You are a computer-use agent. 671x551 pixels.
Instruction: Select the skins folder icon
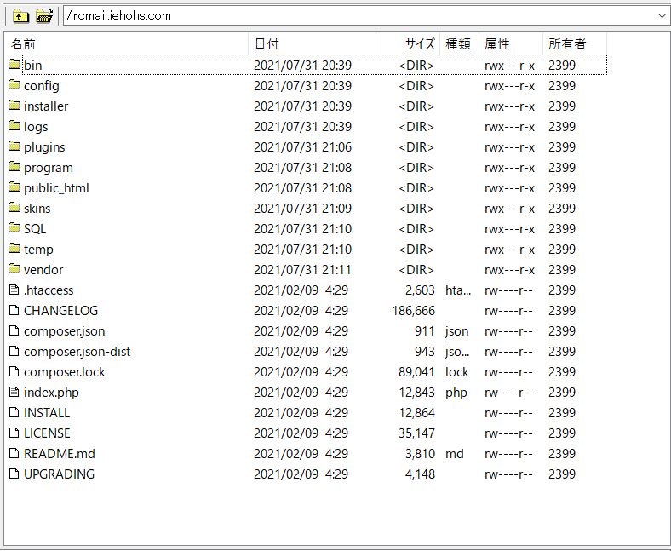point(14,208)
